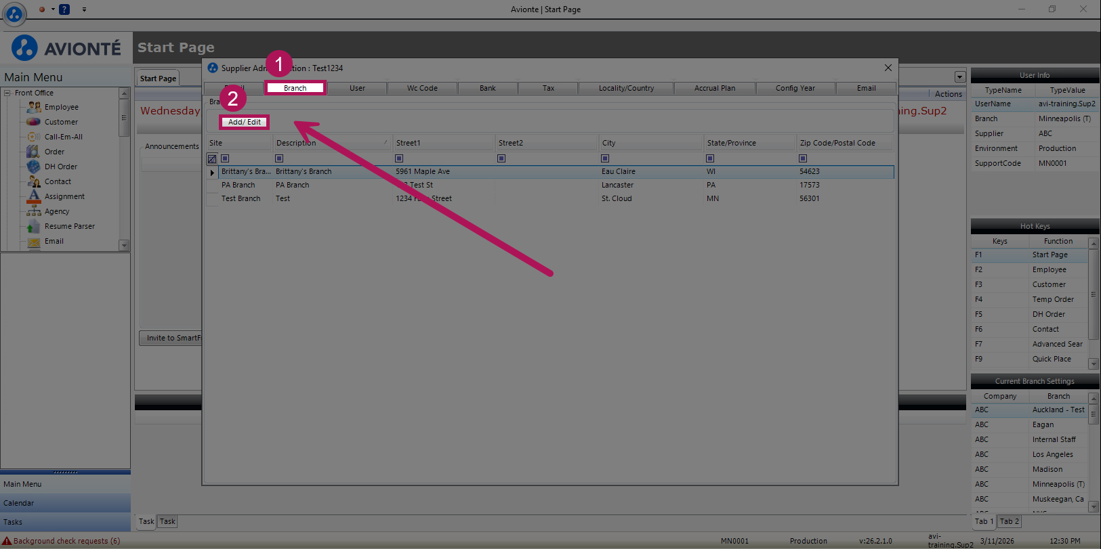1101x549 pixels.
Task: Launch the Resume Parser item
Action: click(70, 226)
